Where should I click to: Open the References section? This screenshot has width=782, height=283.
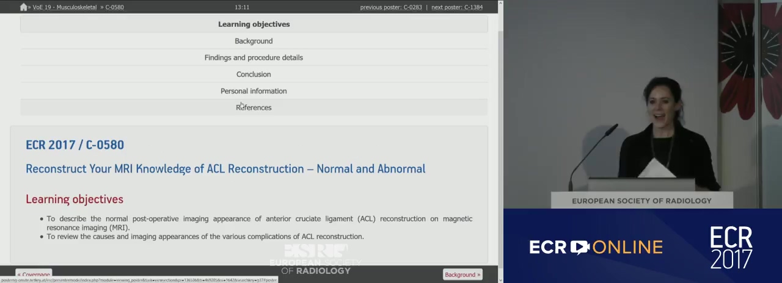[254, 107]
